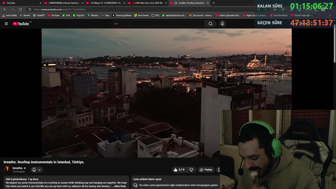
Task: Start voice search with microphone icon
Action: coord(222,24)
